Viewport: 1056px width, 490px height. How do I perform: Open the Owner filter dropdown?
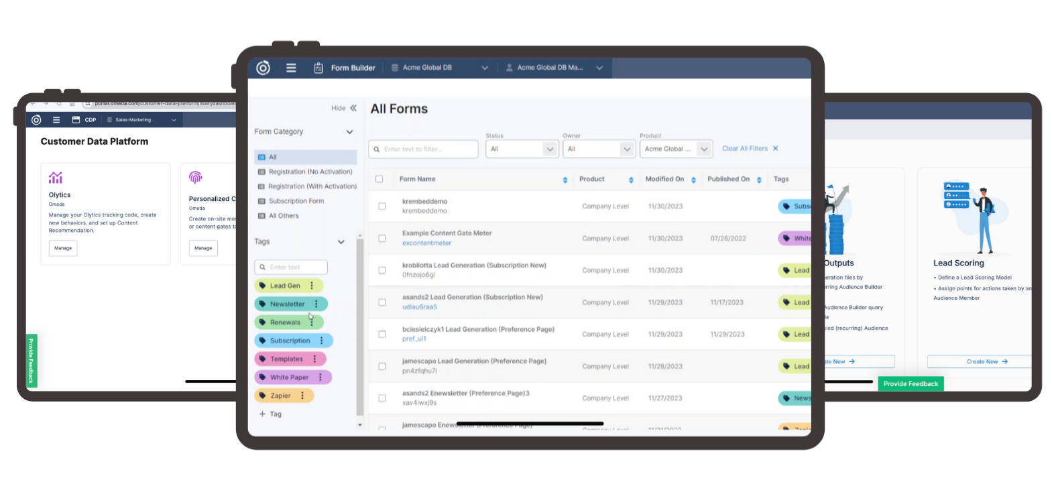(599, 149)
